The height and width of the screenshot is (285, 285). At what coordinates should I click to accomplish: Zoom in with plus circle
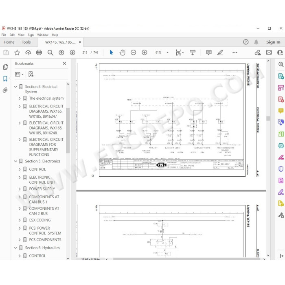[145, 53]
